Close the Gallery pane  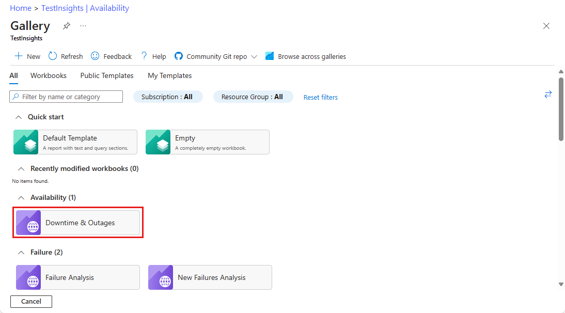(546, 26)
